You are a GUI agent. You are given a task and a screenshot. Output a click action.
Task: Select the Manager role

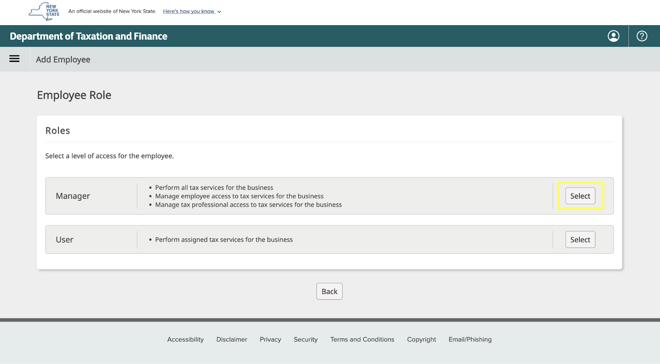coord(580,196)
